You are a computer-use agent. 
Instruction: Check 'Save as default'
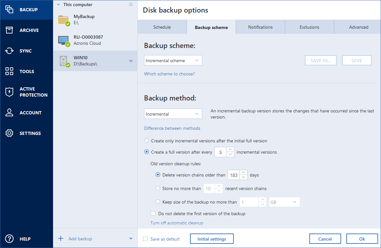click(145, 239)
